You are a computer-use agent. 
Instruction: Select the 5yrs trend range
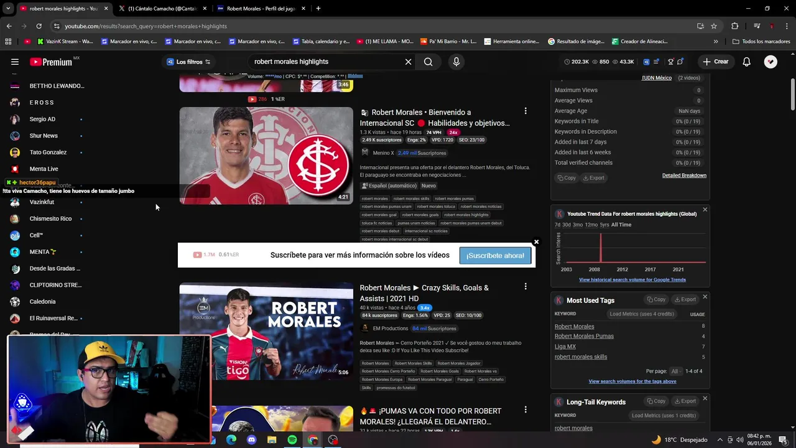tap(604, 225)
